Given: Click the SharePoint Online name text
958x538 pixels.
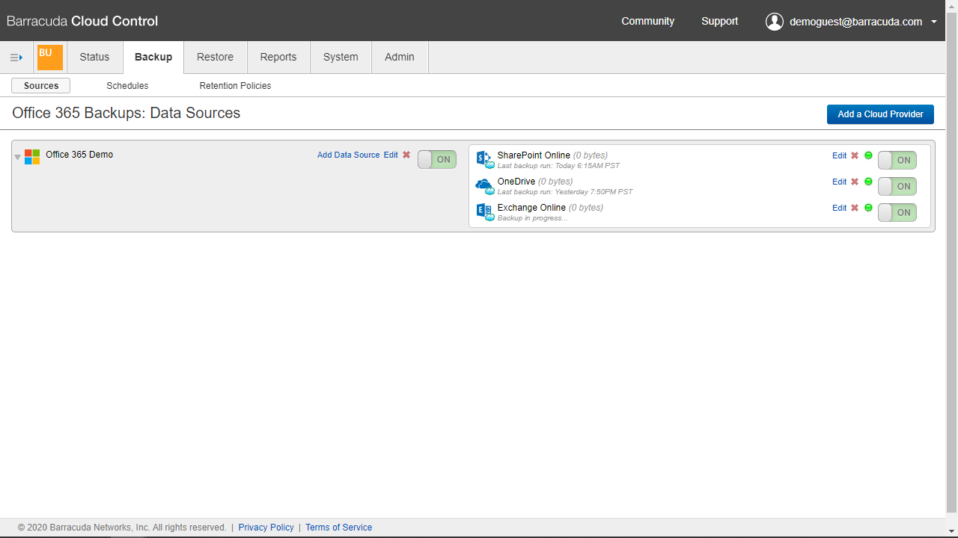Looking at the screenshot, I should (534, 155).
